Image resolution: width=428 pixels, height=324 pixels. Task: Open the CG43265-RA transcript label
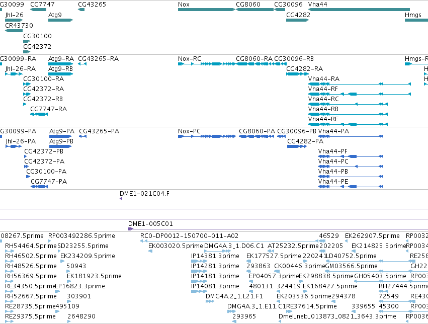point(98,59)
